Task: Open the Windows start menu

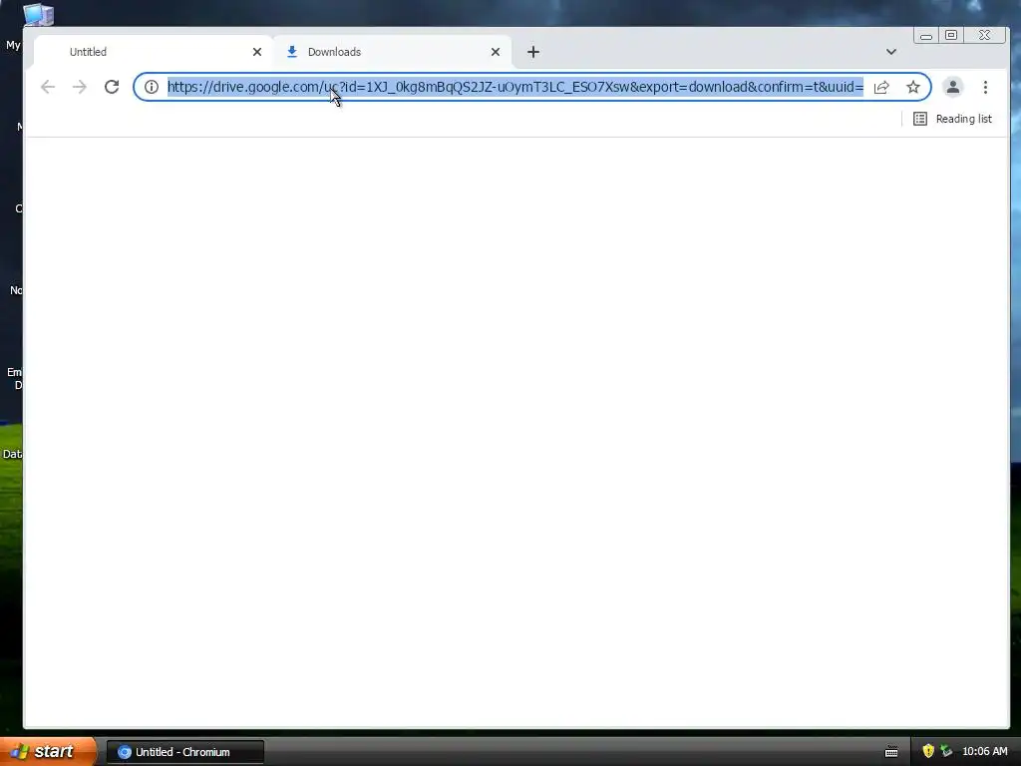Action: 48,752
